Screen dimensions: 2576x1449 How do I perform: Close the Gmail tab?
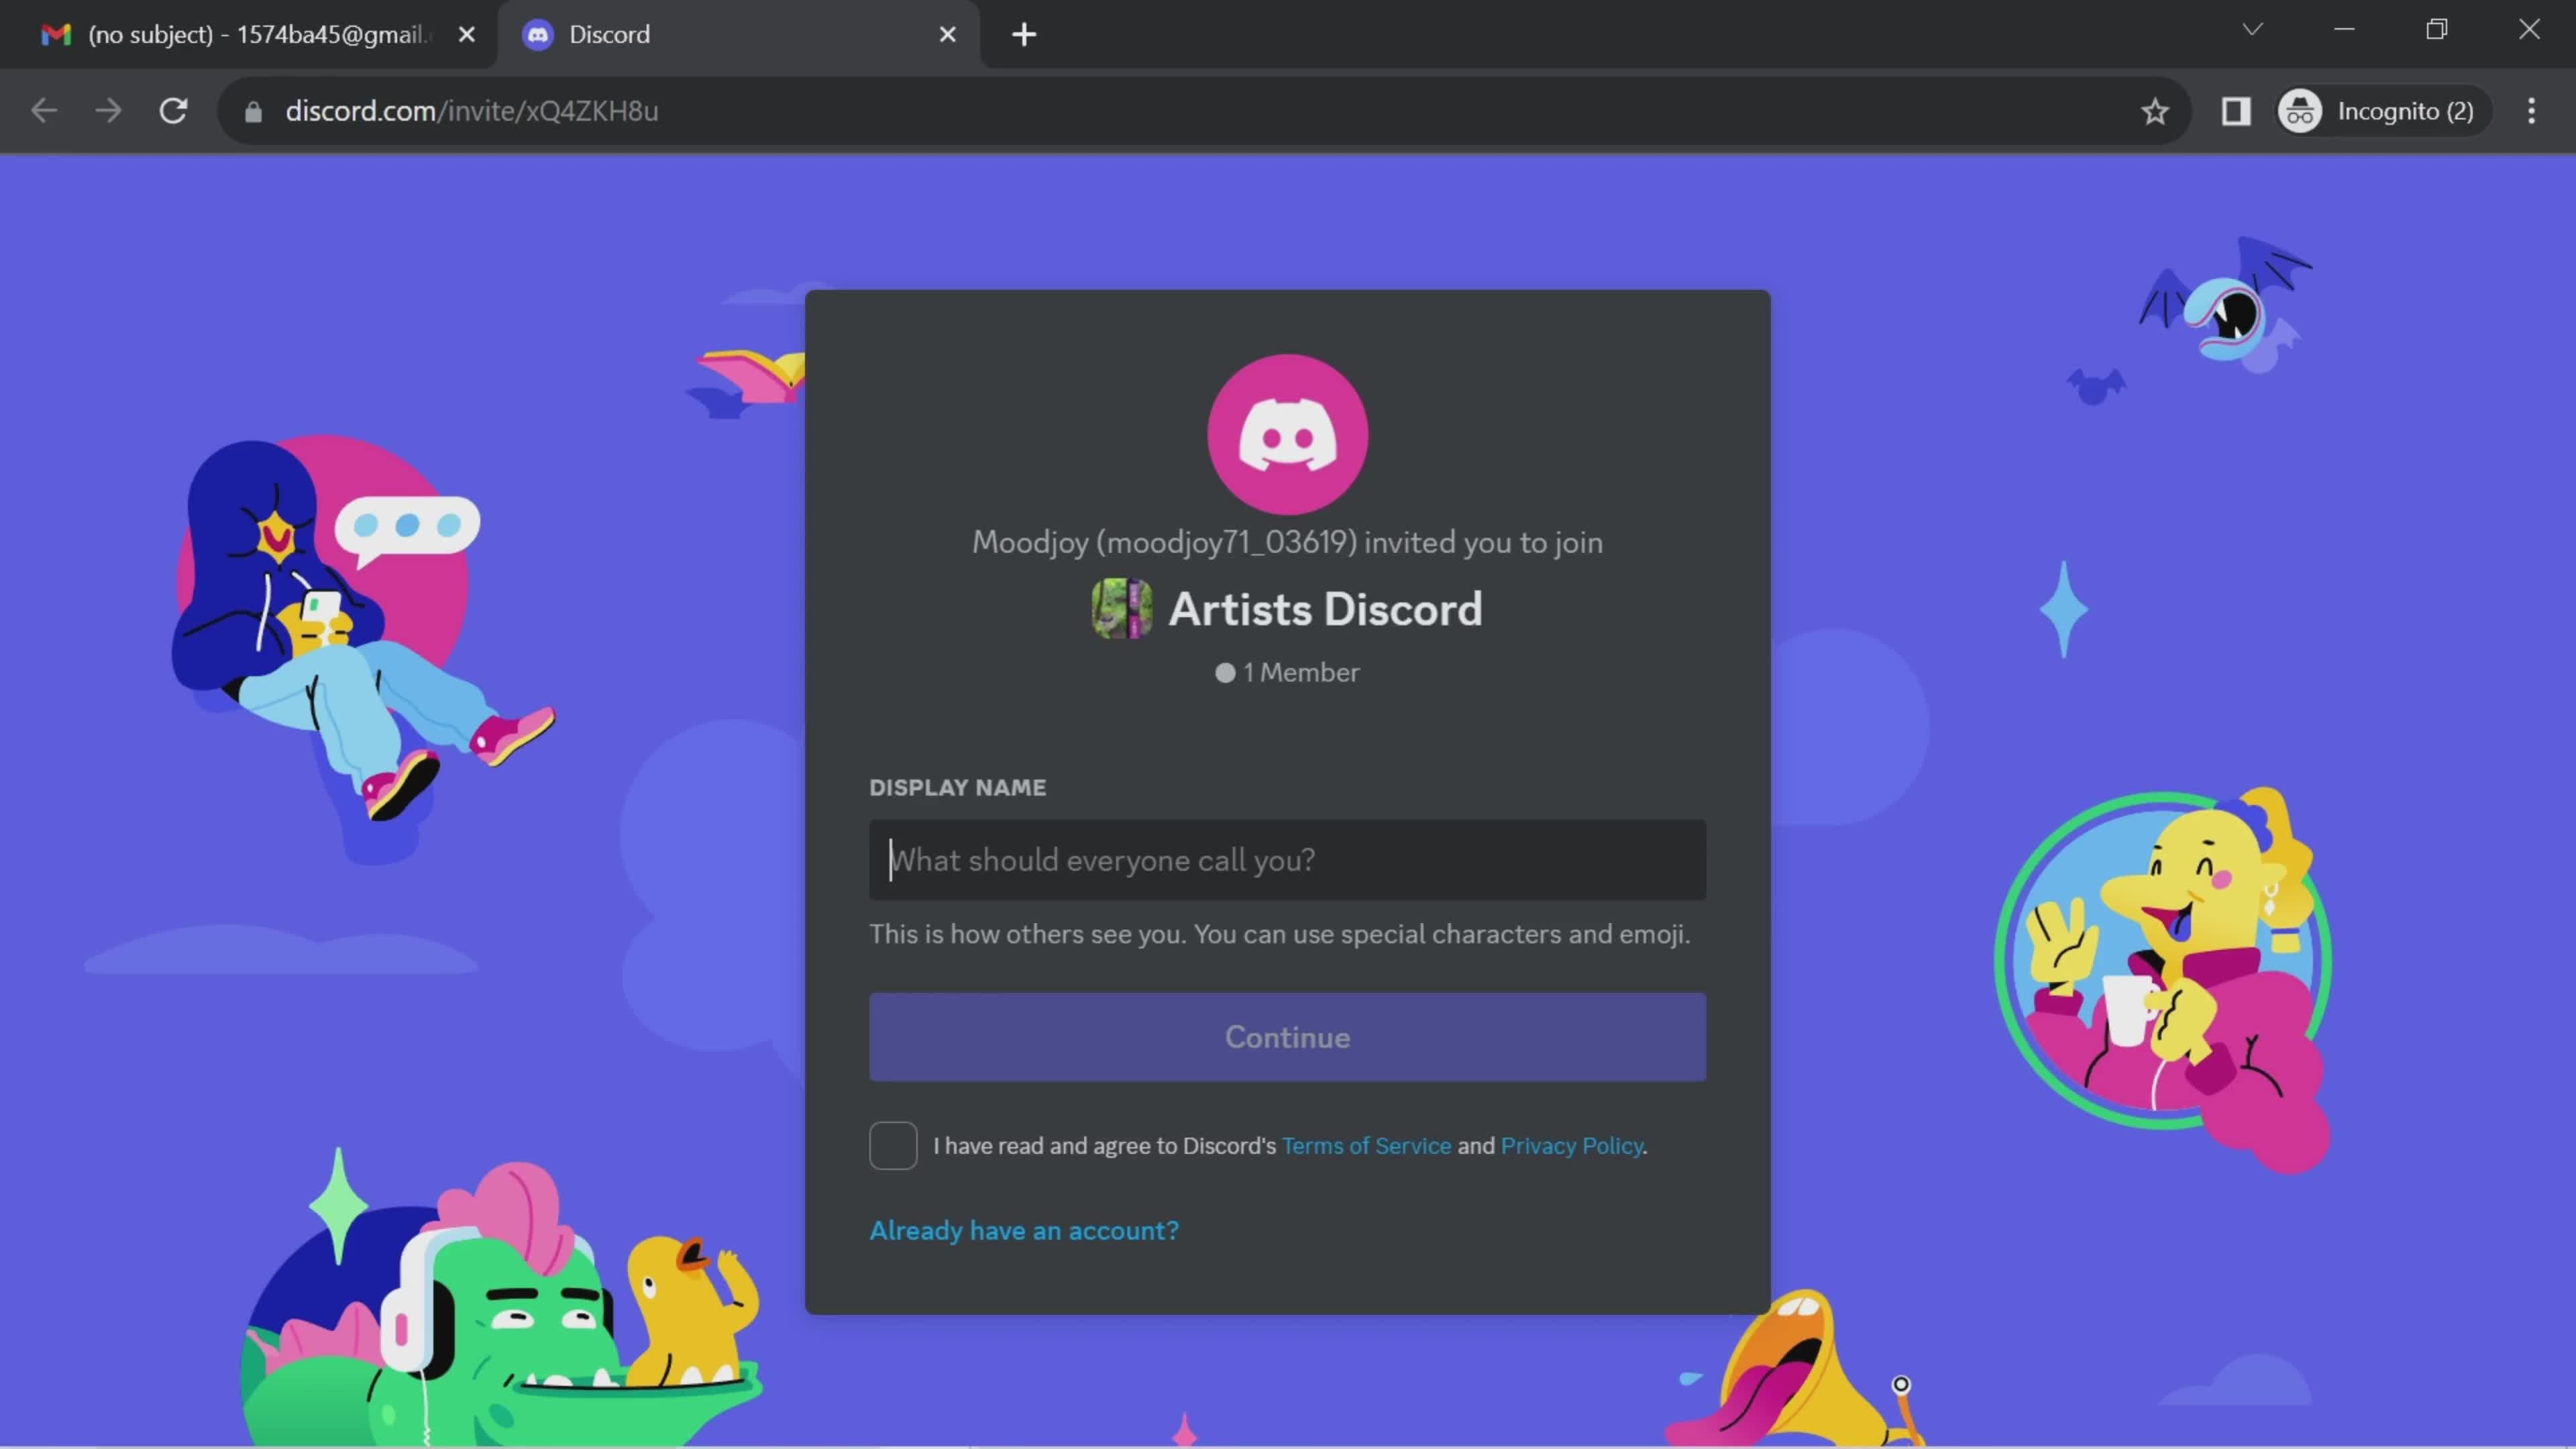[x=466, y=35]
